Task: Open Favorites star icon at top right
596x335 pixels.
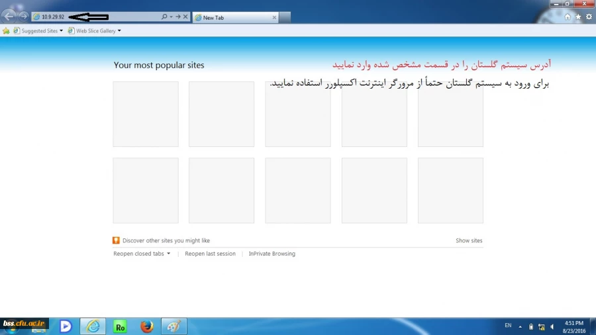Action: pyautogui.click(x=578, y=17)
